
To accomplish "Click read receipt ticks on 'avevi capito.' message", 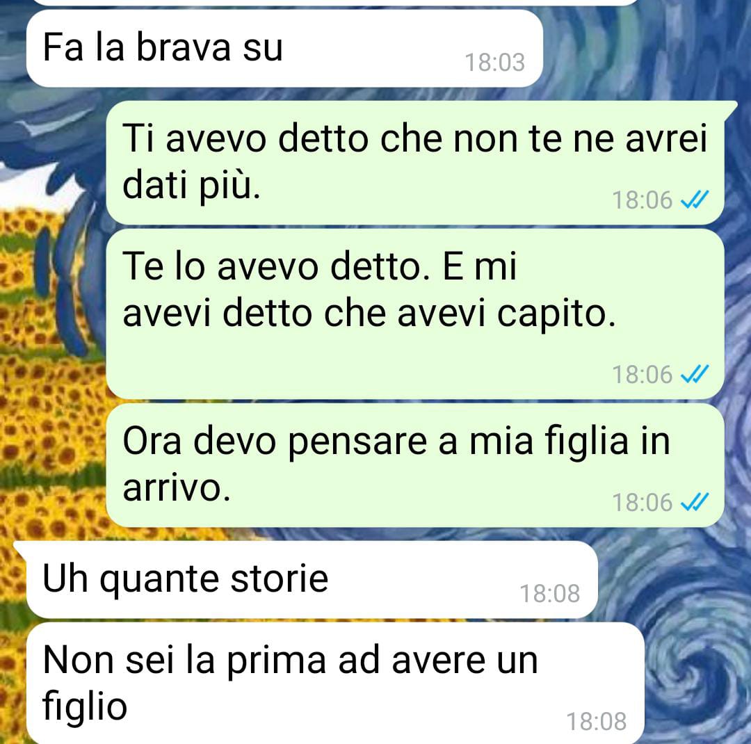I will [695, 374].
